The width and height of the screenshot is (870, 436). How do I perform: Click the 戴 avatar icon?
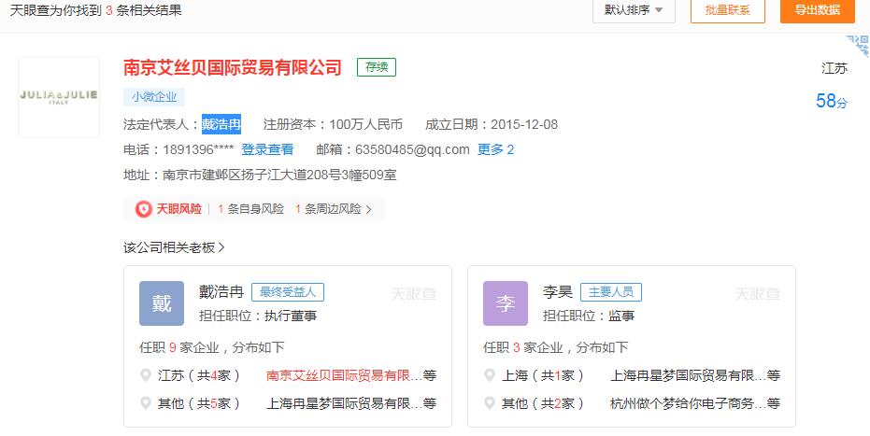pos(162,303)
